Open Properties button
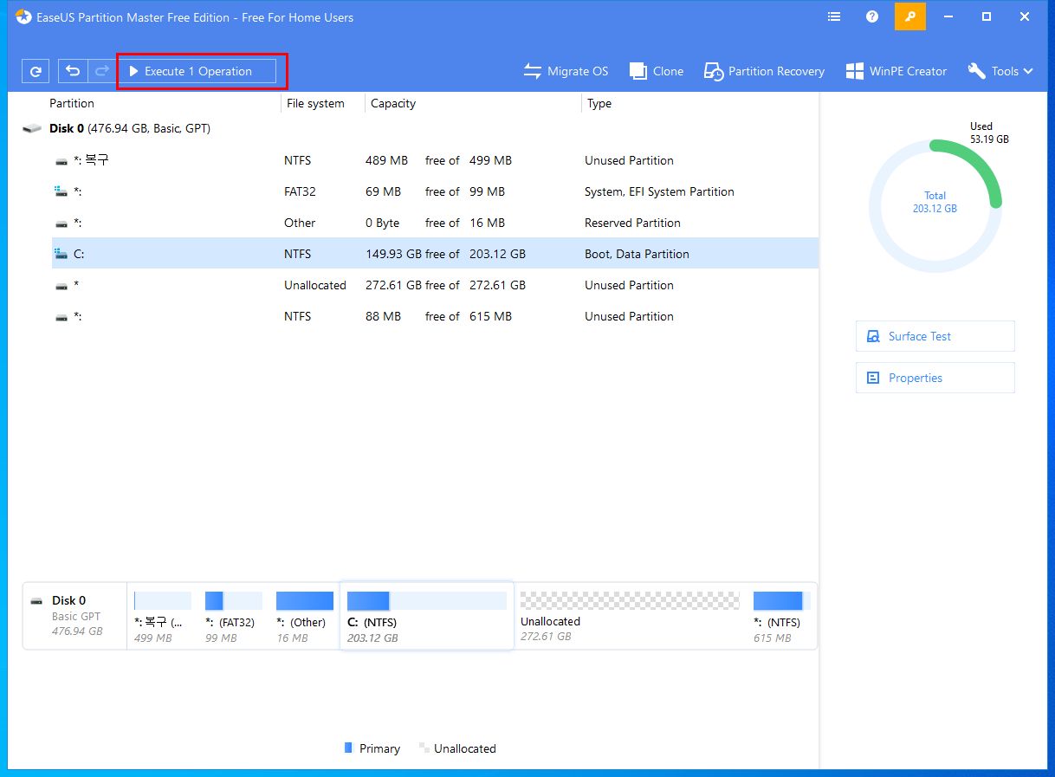This screenshot has width=1055, height=777. click(935, 378)
